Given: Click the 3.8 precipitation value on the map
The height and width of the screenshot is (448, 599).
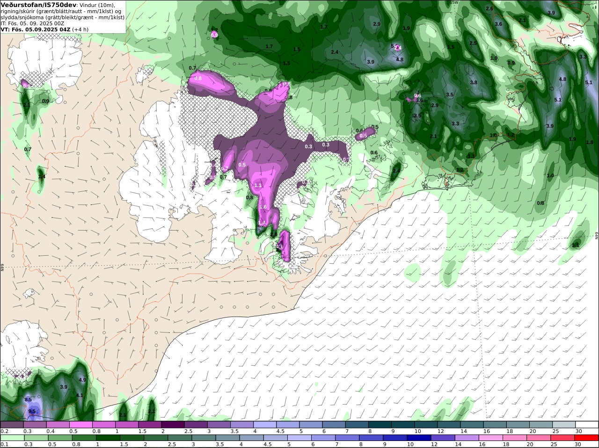Looking at the screenshot, I should (x=474, y=82).
